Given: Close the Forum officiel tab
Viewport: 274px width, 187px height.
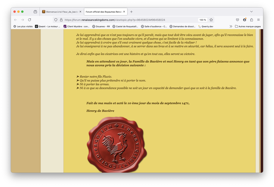Looking at the screenshot, I should (124, 12).
